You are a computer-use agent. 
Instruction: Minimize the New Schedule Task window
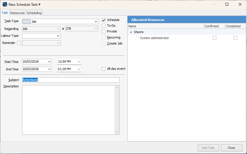(x=214, y=4)
